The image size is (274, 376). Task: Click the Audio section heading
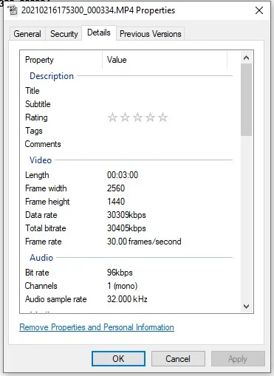point(41,258)
